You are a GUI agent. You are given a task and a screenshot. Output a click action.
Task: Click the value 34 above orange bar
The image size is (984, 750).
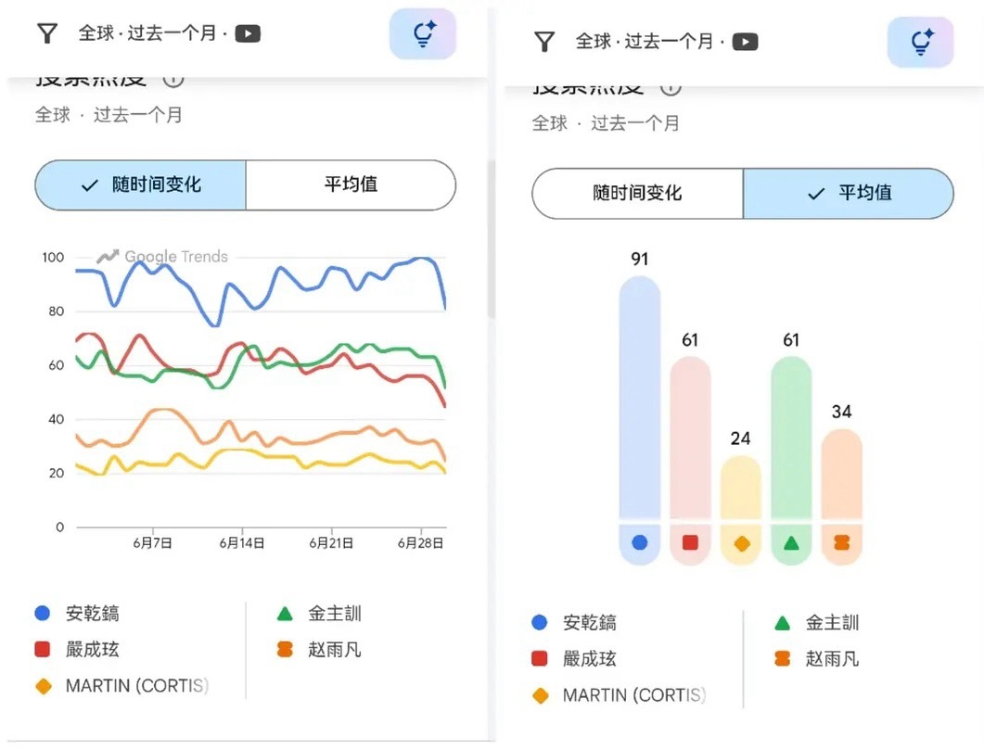841,412
